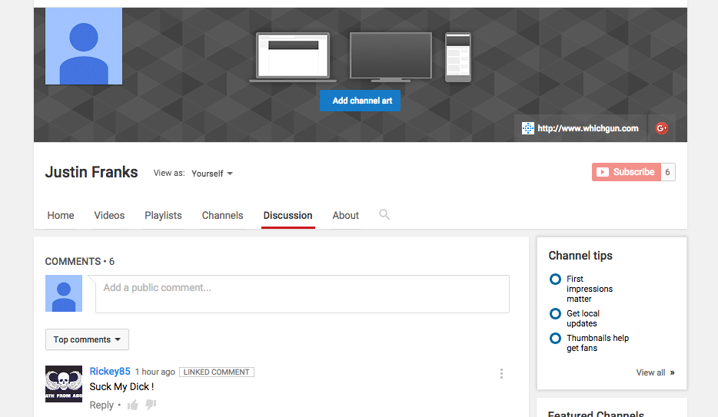This screenshot has height=417, width=718.
Task: Open the 'View as: Yourself' dropdown
Action: pos(212,174)
